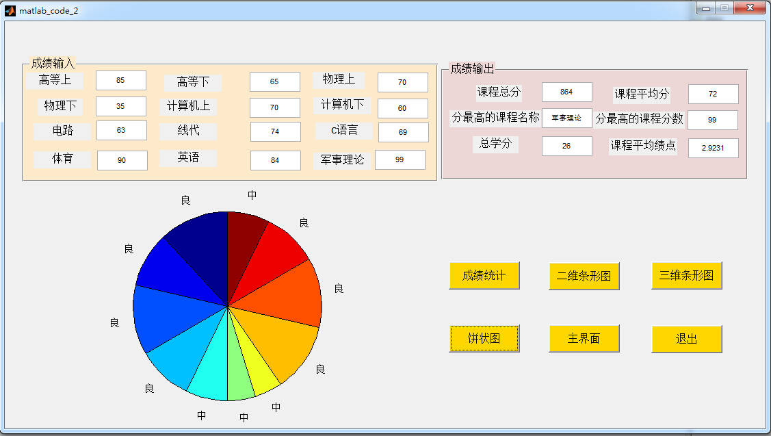Click the C语言 score field showing 69
The height and width of the screenshot is (436, 771).
[403, 132]
